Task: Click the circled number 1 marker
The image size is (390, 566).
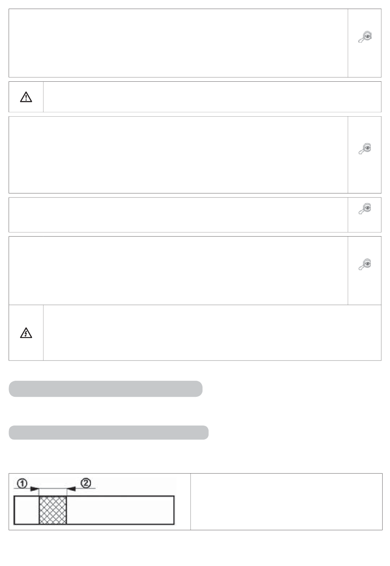Action: coord(22,483)
